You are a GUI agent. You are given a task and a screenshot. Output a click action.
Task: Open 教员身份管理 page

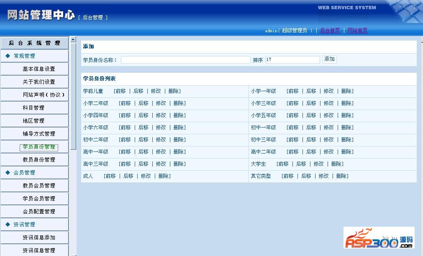(39, 159)
